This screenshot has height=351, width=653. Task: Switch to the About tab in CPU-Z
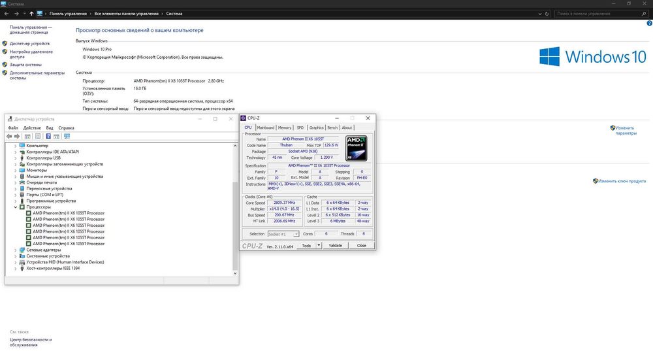coord(347,127)
